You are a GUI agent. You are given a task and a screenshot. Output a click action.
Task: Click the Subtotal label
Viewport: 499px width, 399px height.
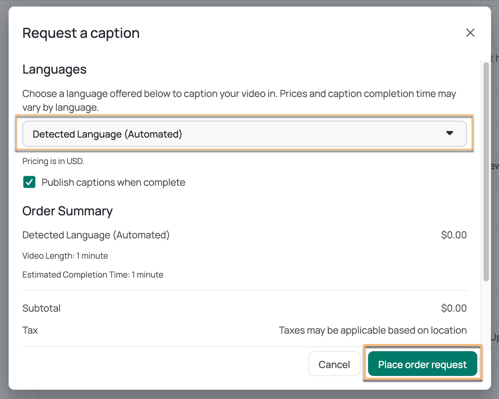tap(41, 308)
